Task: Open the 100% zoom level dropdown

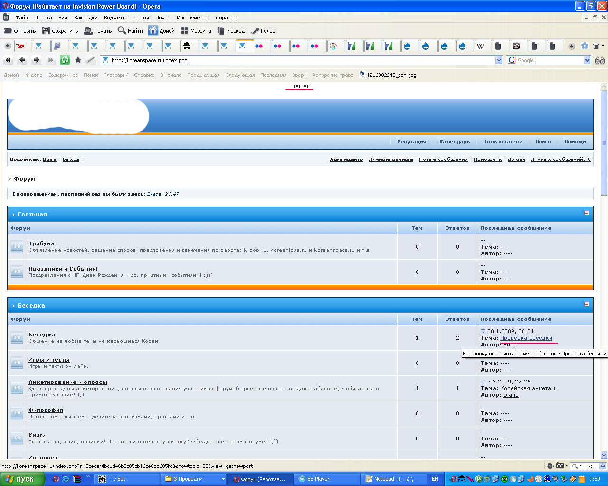Action: pyautogui.click(x=603, y=467)
